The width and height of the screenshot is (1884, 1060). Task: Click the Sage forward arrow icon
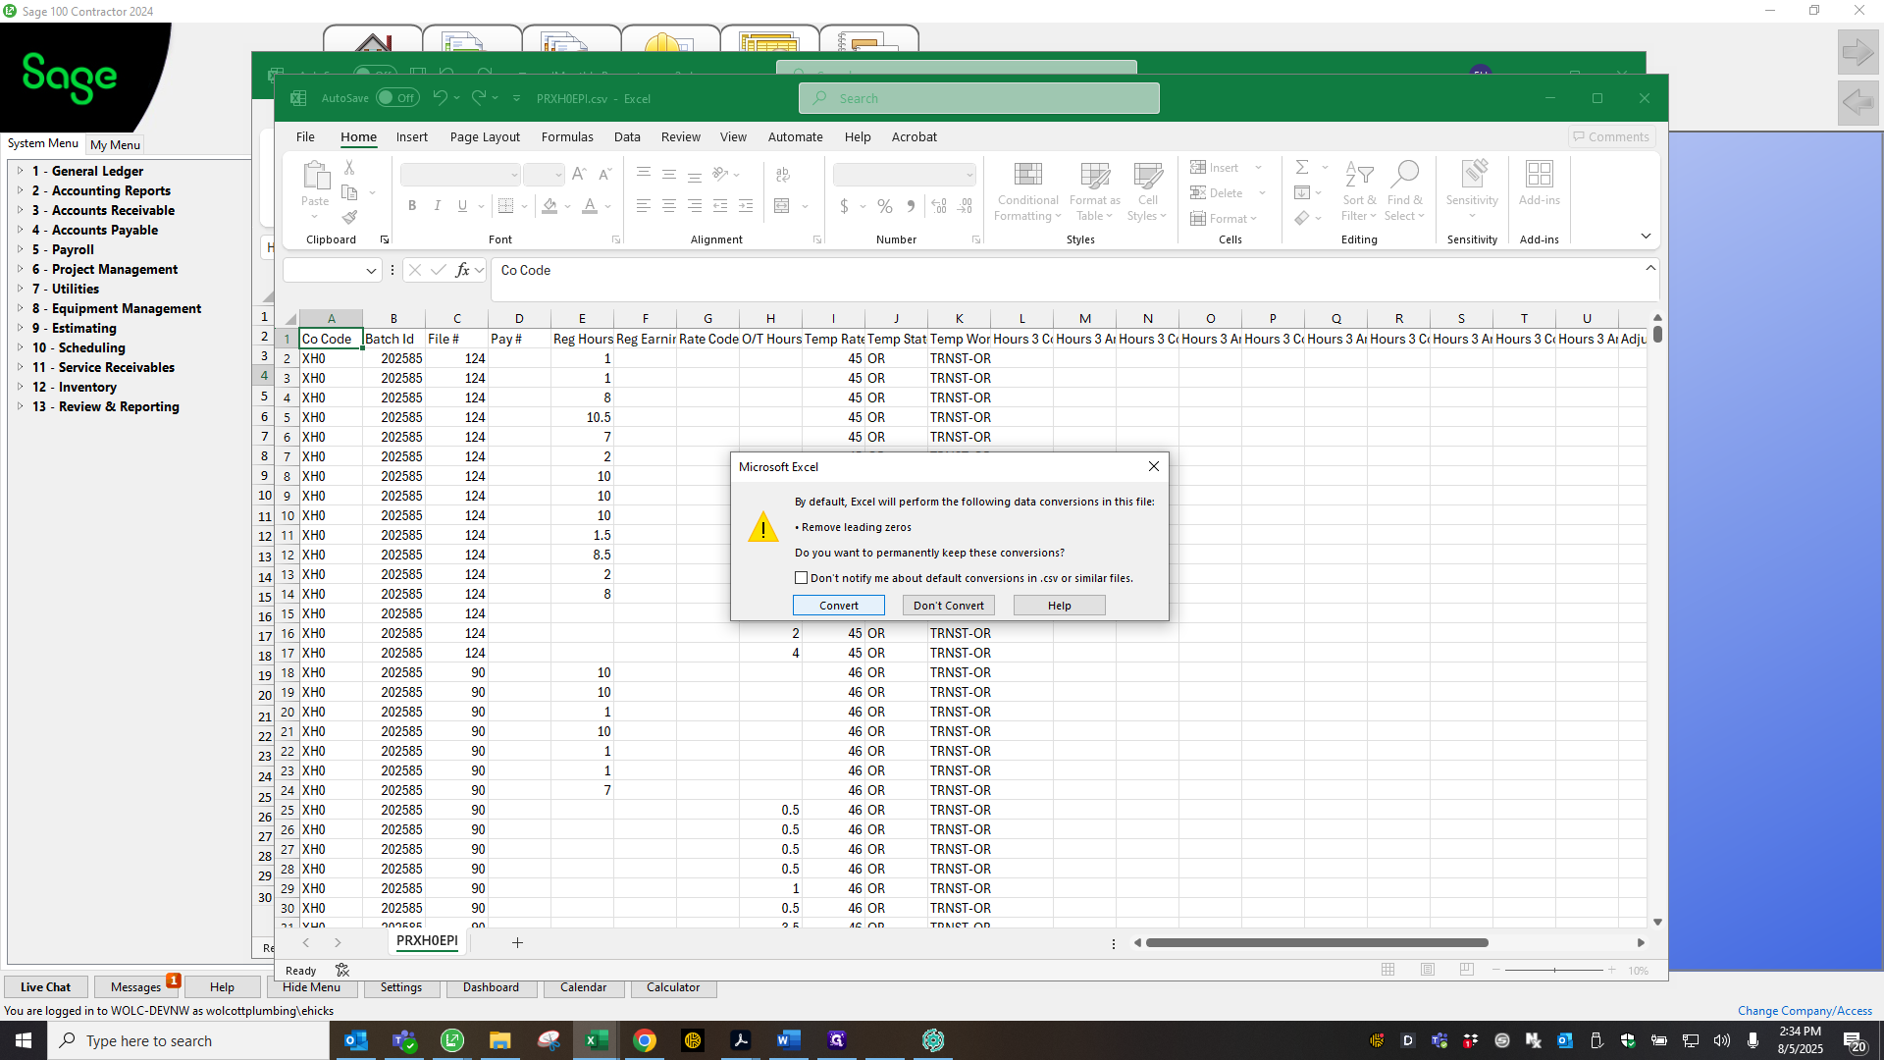1858,52
